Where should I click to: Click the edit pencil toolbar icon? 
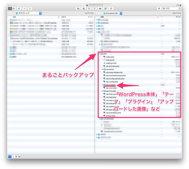click(106, 8)
